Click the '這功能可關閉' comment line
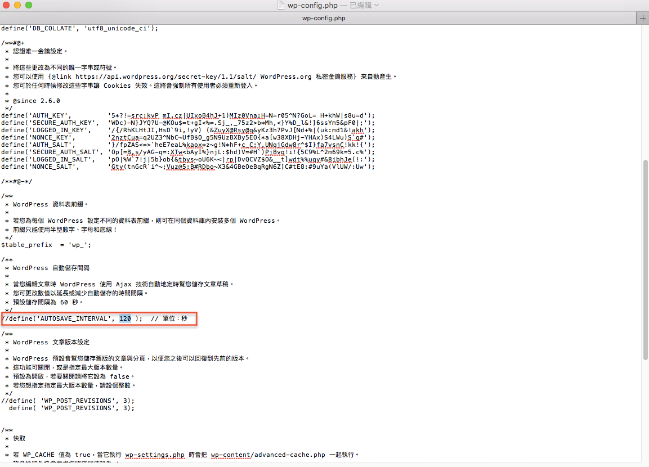The height and width of the screenshot is (467, 649). 64,368
